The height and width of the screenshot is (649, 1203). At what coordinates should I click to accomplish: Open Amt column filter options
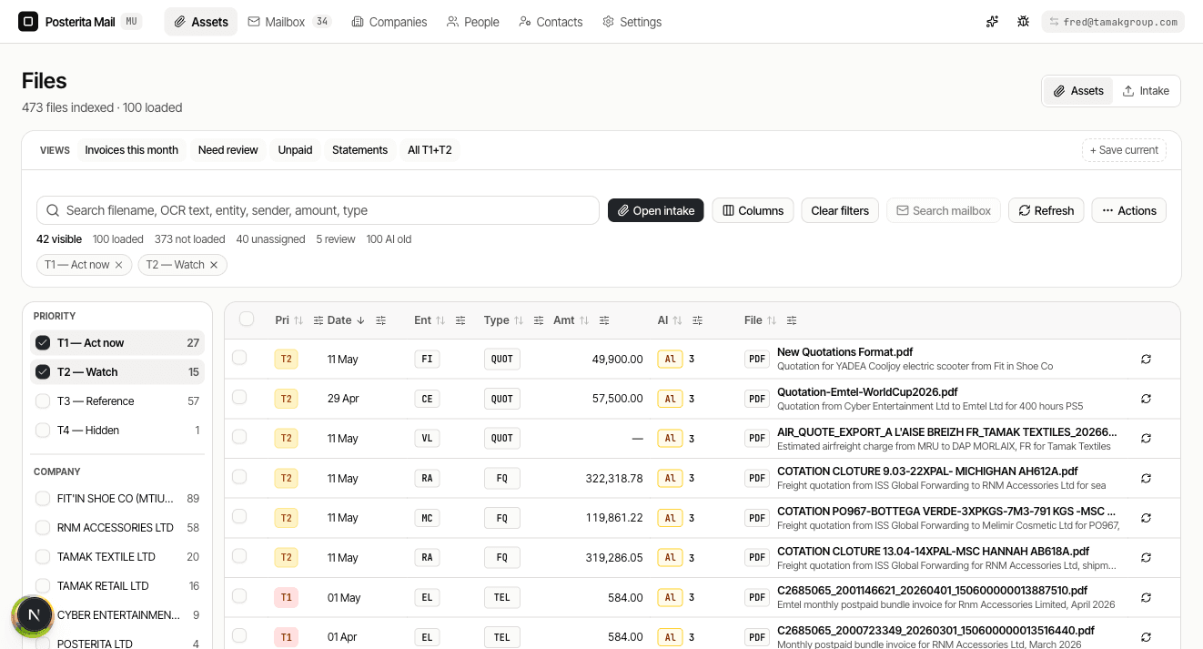tap(604, 320)
